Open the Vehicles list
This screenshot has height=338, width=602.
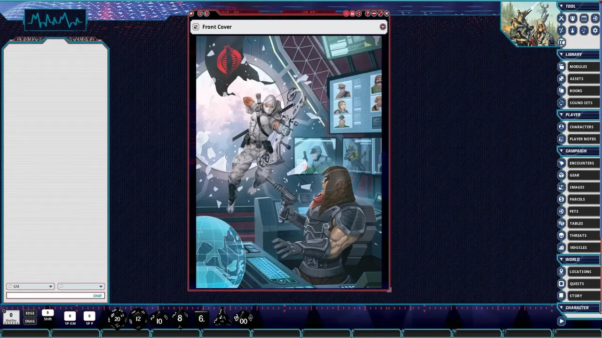pos(583,247)
